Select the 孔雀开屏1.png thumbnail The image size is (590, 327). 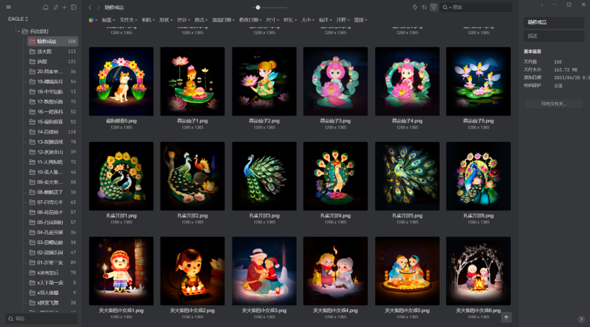121,176
